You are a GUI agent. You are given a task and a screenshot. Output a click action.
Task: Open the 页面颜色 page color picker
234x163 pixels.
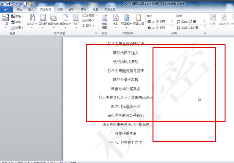(x=126, y=21)
